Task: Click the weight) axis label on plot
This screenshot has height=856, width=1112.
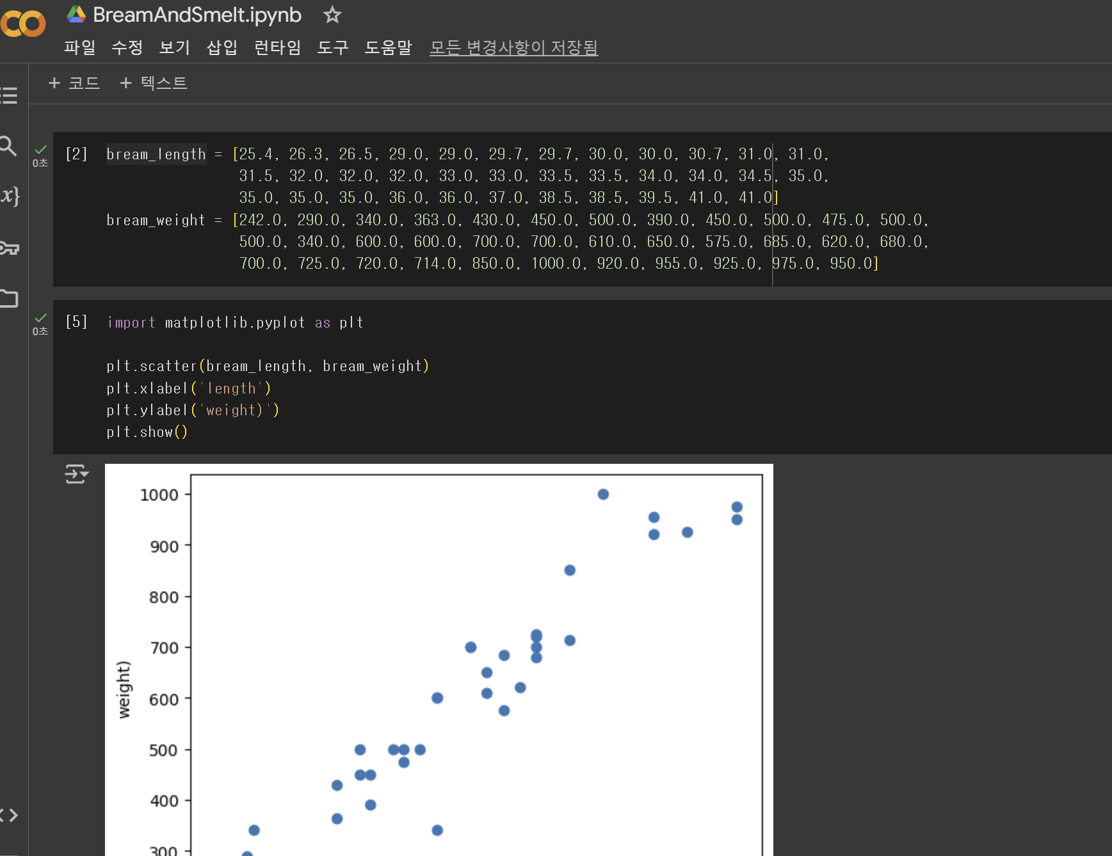Action: pos(124,689)
